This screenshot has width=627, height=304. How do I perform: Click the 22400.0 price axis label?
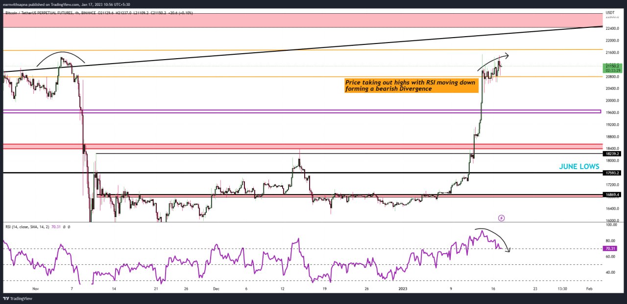[x=612, y=28]
